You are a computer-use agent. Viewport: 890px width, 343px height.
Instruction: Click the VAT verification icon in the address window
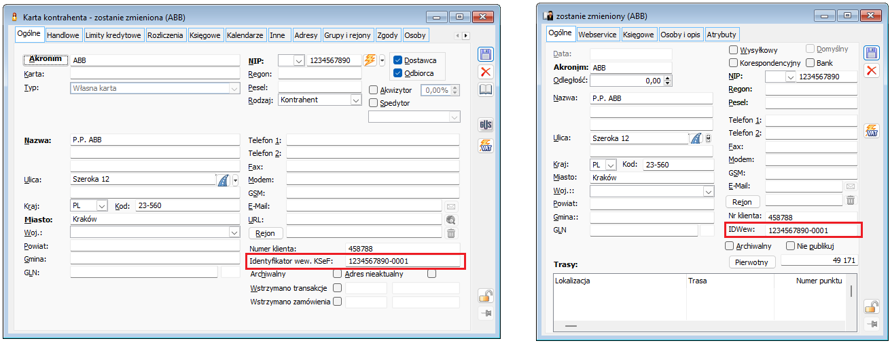[871, 131]
